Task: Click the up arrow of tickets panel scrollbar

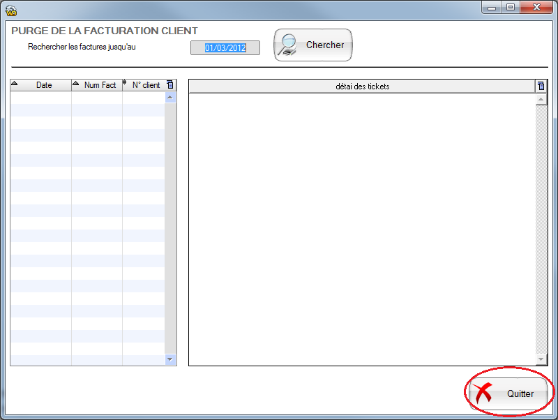Action: tap(542, 98)
